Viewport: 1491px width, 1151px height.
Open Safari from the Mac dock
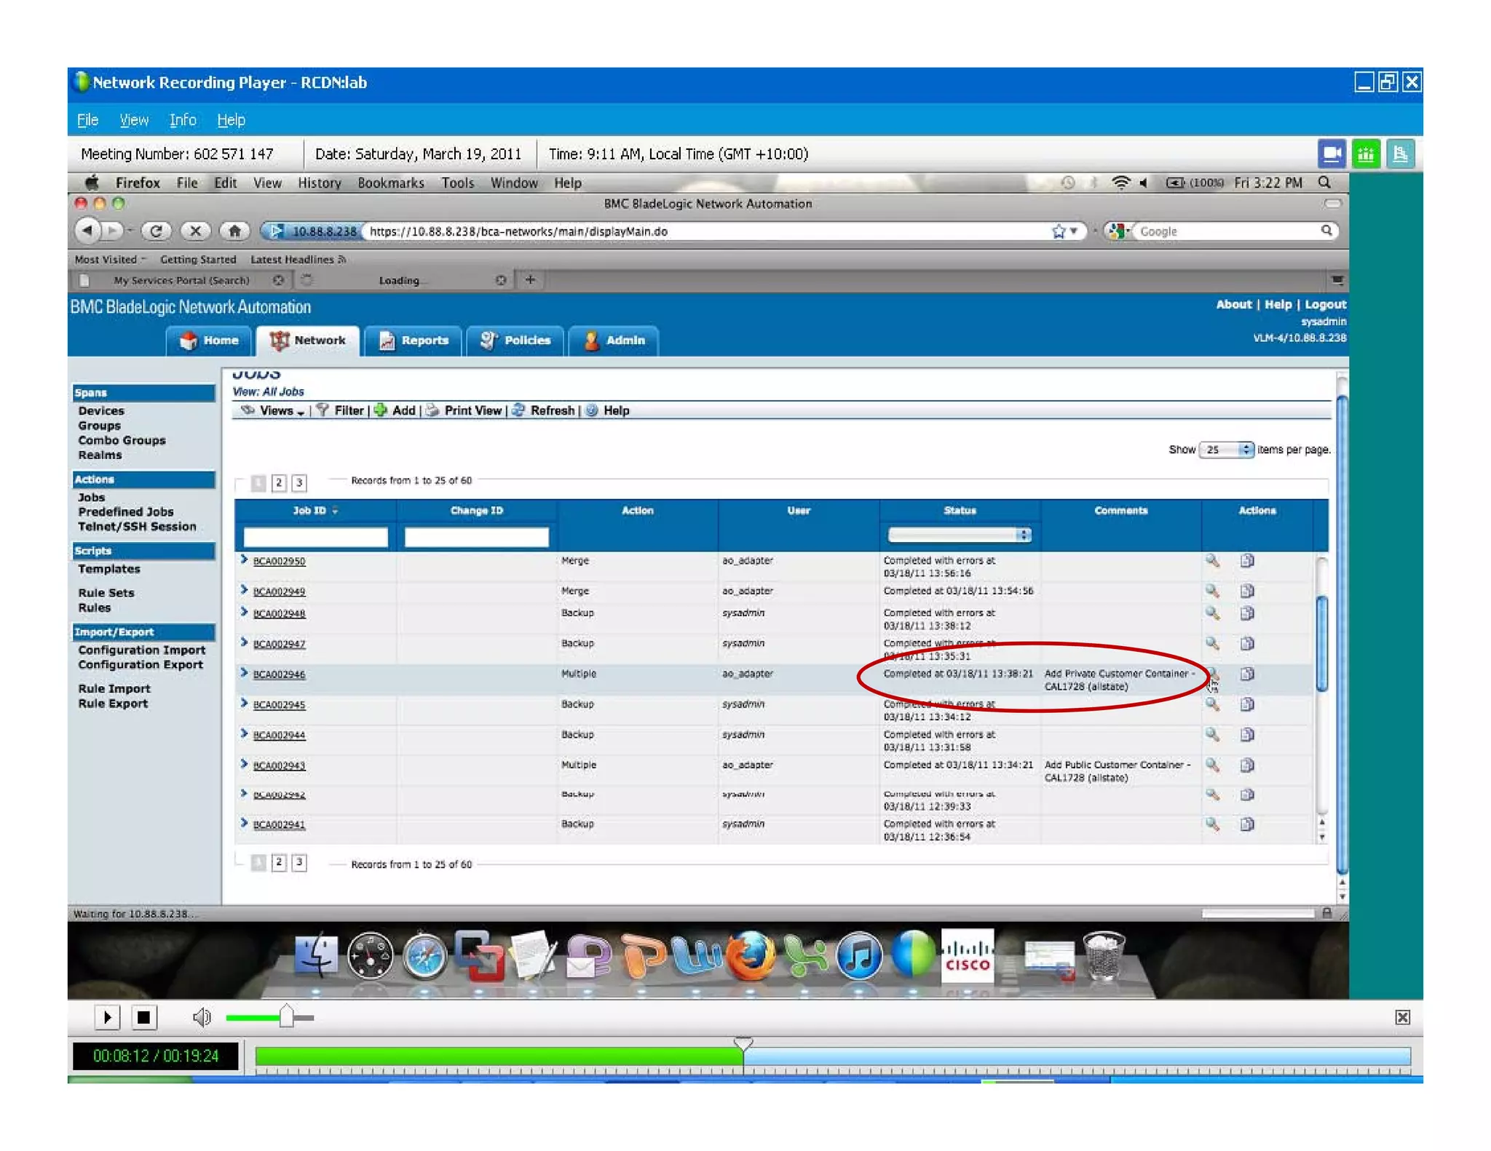click(x=425, y=955)
